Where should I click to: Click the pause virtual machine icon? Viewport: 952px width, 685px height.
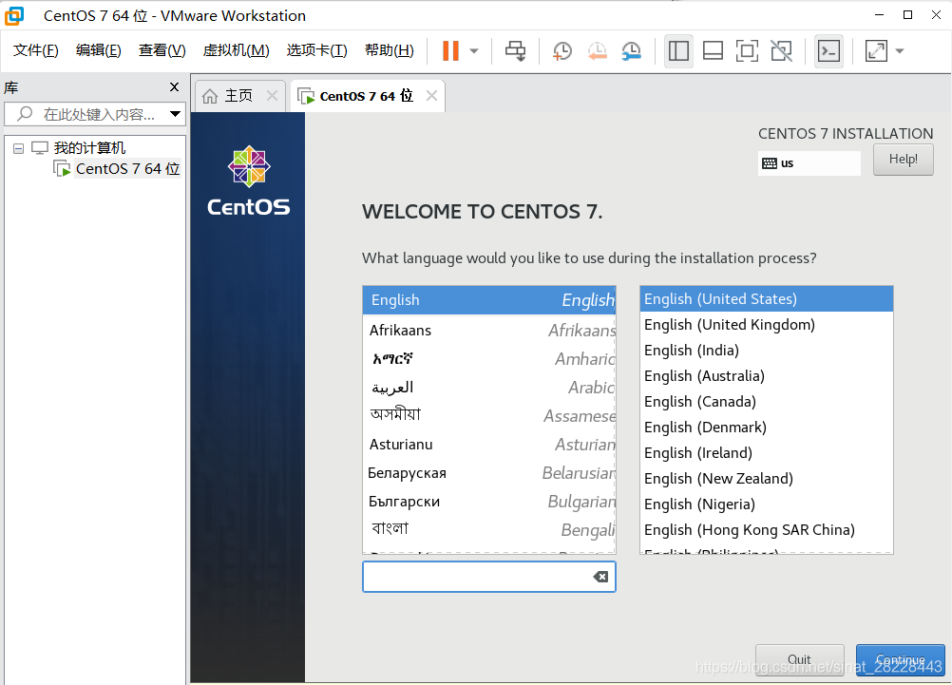pyautogui.click(x=450, y=51)
